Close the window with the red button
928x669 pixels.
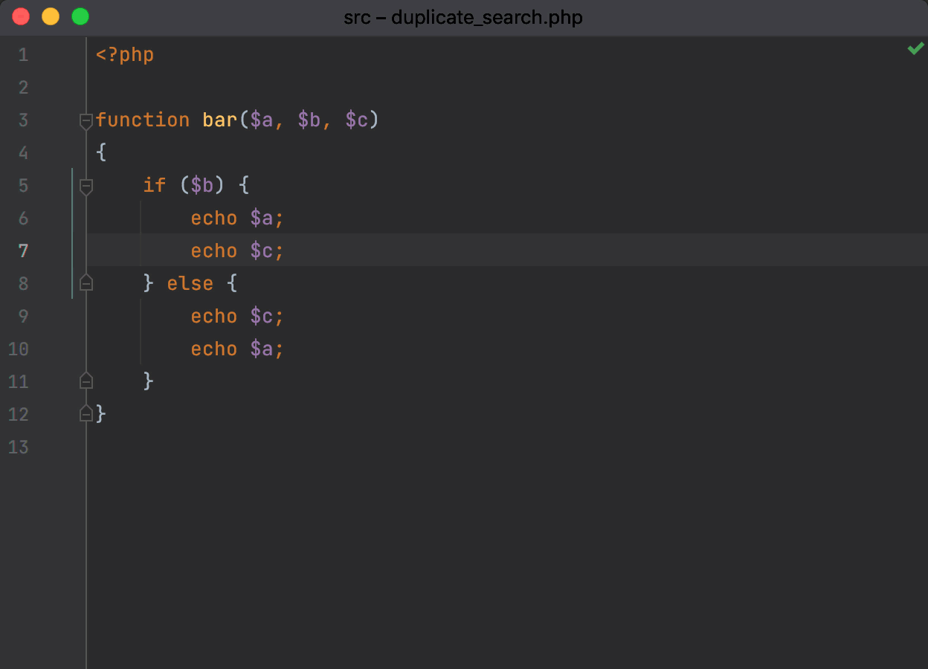tap(21, 16)
